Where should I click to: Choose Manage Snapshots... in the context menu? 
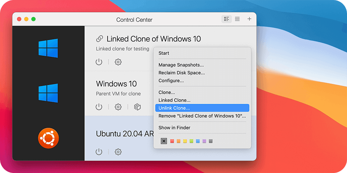pos(181,65)
